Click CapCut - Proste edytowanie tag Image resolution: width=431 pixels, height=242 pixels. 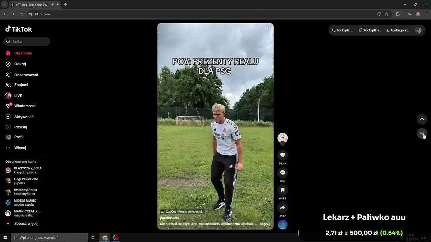[182, 212]
